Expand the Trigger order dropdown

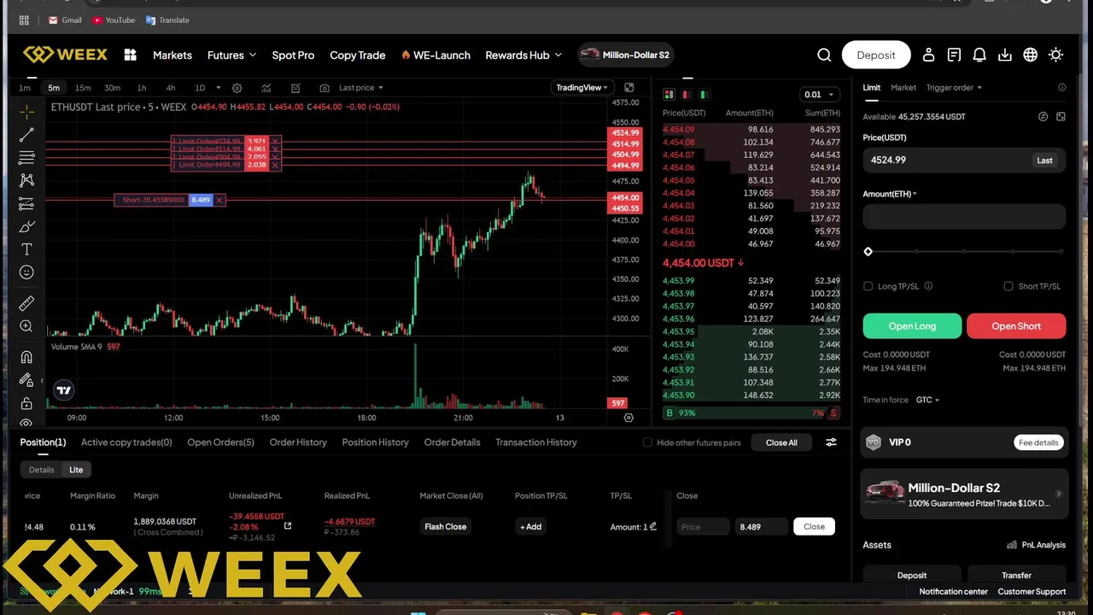(x=954, y=87)
